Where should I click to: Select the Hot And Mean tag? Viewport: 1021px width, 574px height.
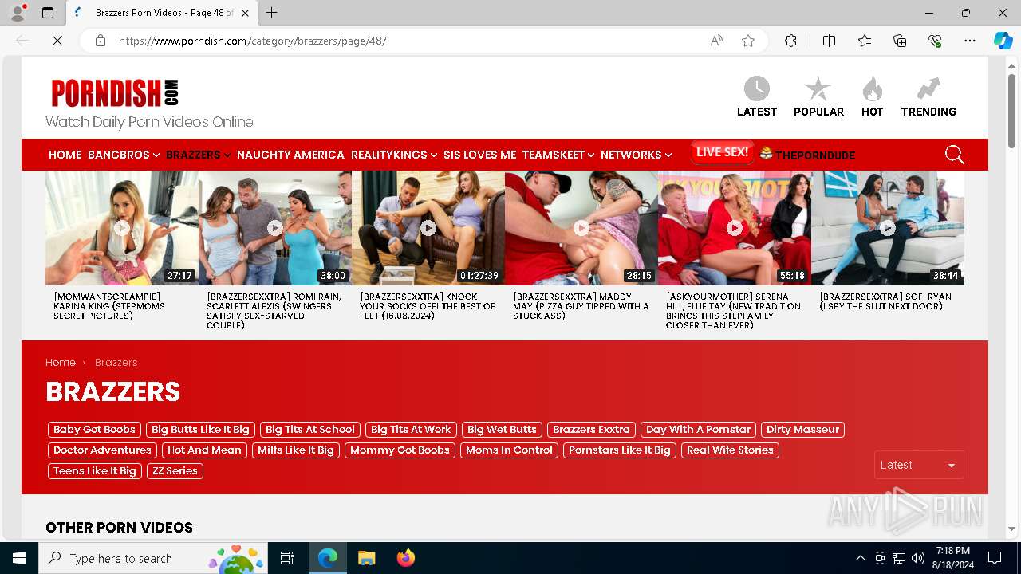coord(204,450)
